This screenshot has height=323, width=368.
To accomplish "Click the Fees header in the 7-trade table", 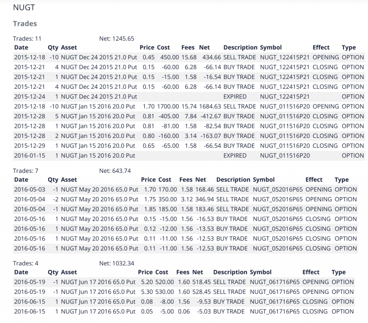I will 186,180.
